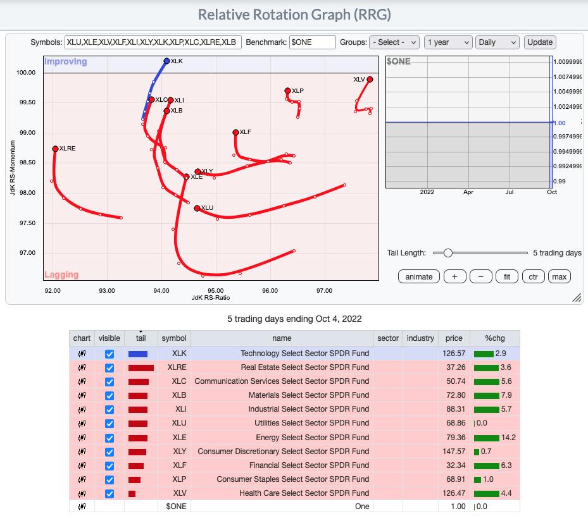Sort table by %chg column header
The height and width of the screenshot is (516, 588).
tap(494, 338)
